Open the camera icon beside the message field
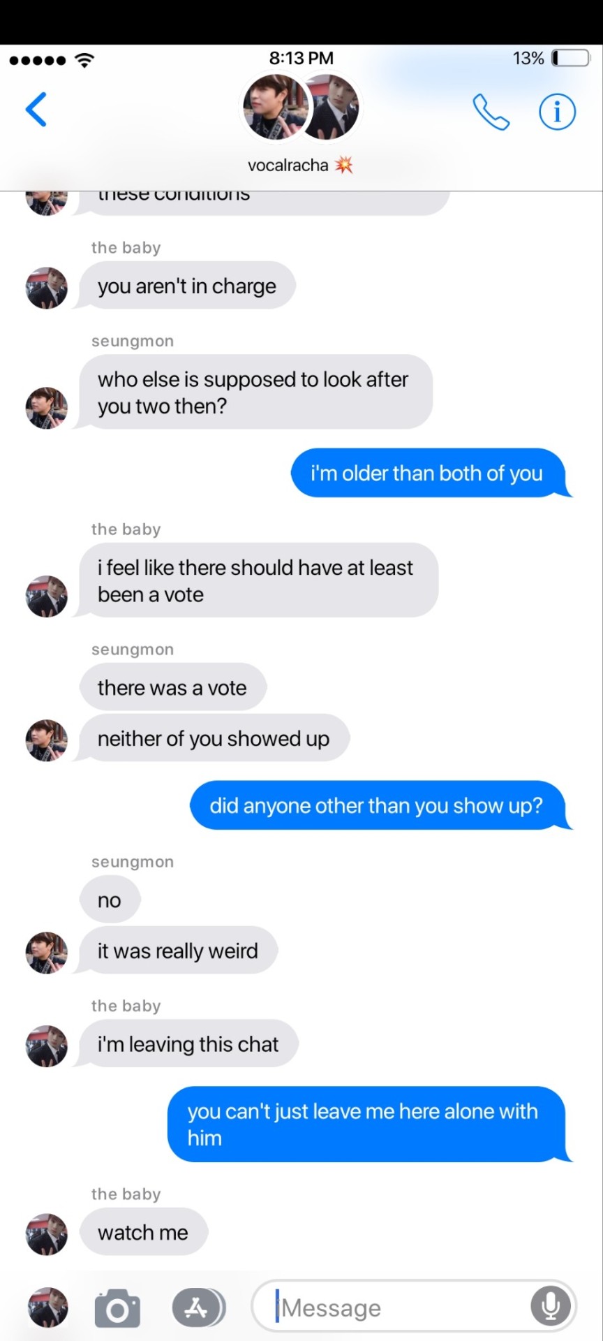The image size is (603, 1341). click(117, 1308)
